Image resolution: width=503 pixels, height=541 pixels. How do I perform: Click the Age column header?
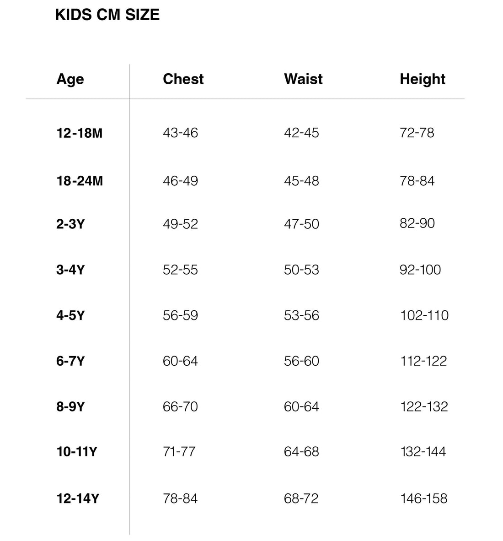(x=70, y=79)
